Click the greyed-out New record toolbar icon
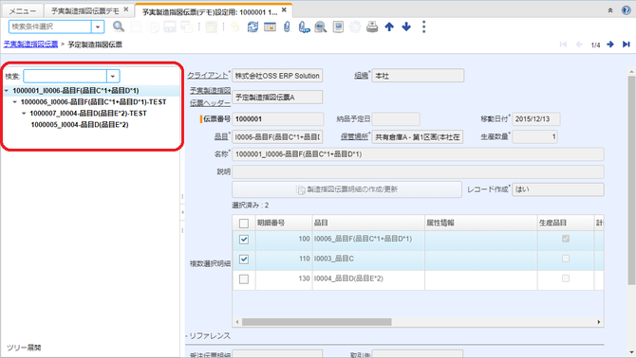The width and height of the screenshot is (636, 358). click(x=136, y=27)
